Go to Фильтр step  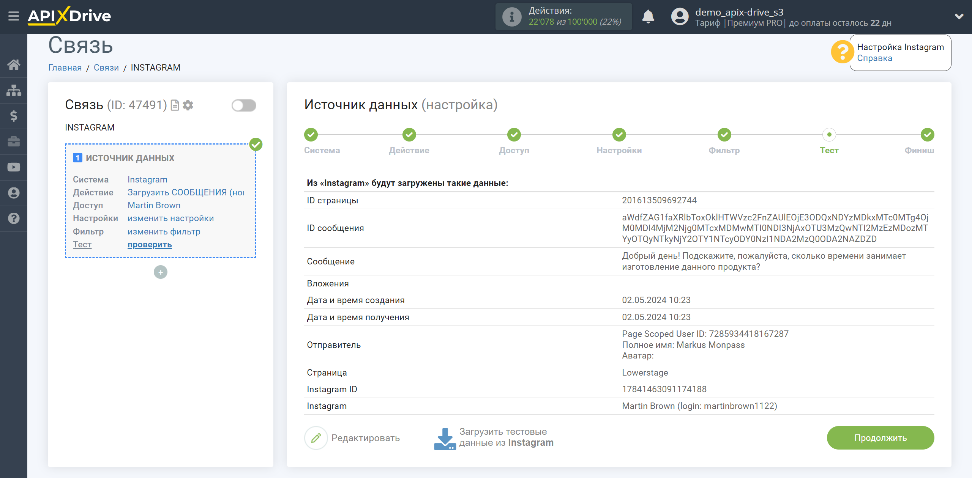pos(724,135)
